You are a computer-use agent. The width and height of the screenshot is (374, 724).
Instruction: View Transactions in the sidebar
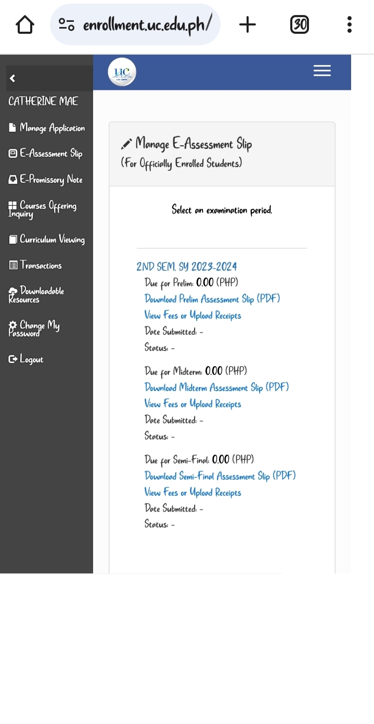coord(35,266)
